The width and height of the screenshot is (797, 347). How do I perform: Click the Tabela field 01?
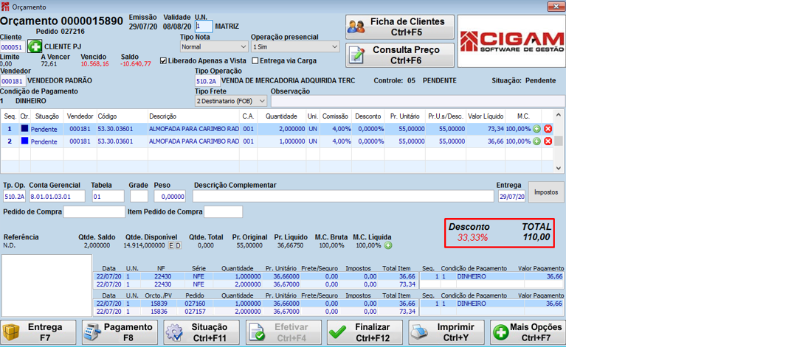(108, 196)
